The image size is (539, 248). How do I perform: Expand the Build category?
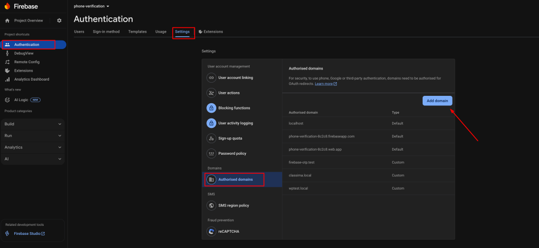[33, 124]
